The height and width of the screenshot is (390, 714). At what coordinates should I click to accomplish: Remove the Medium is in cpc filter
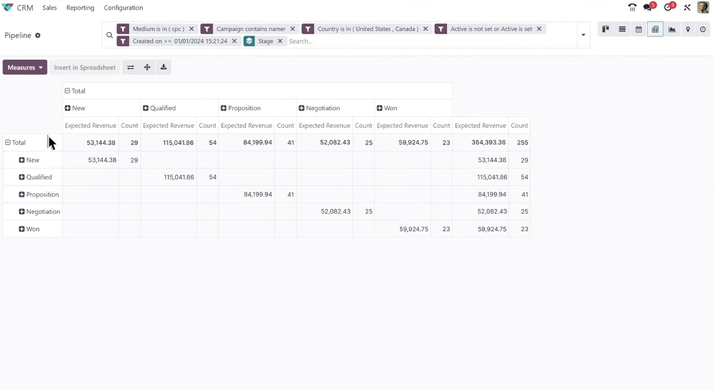192,29
